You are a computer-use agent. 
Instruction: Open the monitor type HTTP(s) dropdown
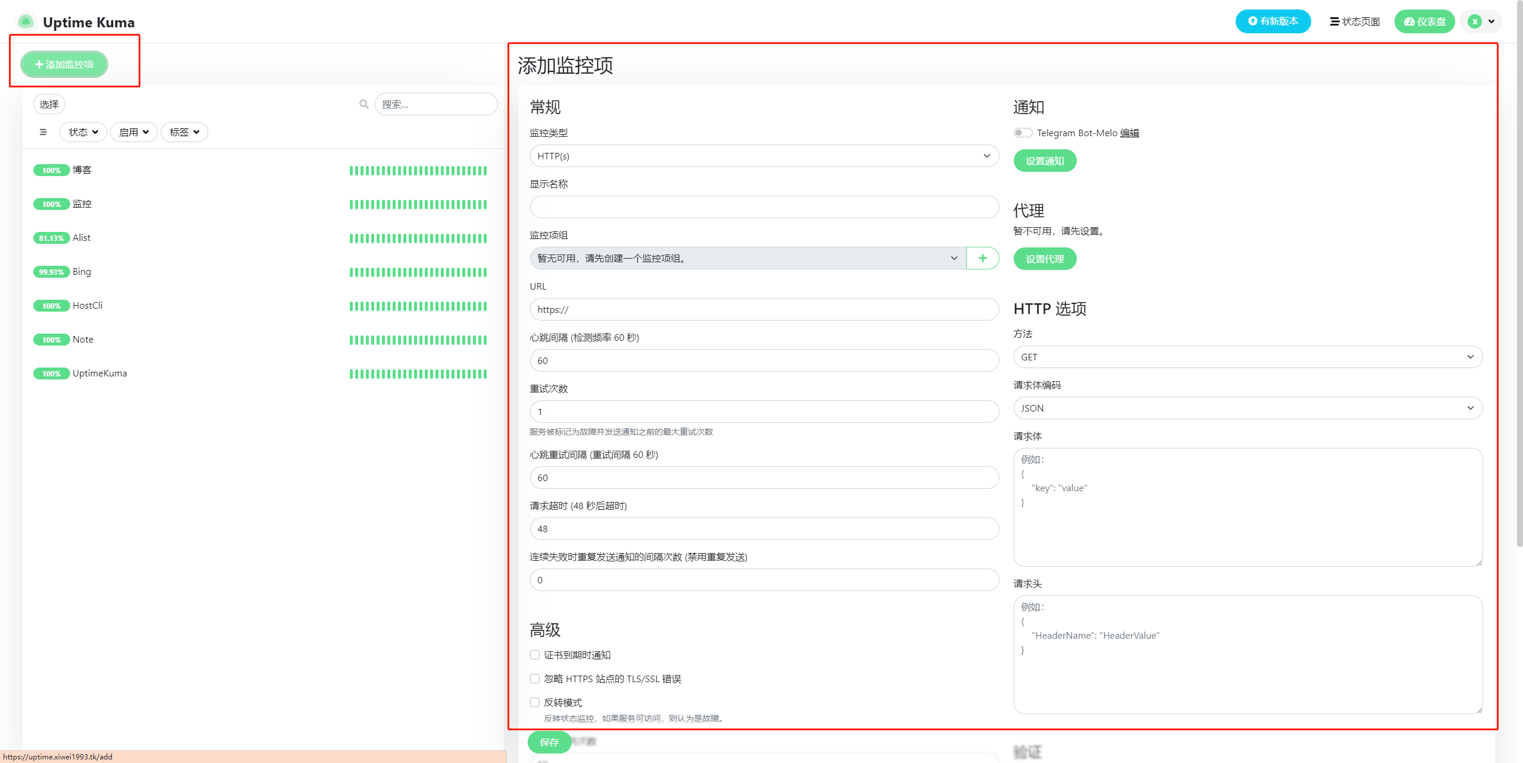764,156
